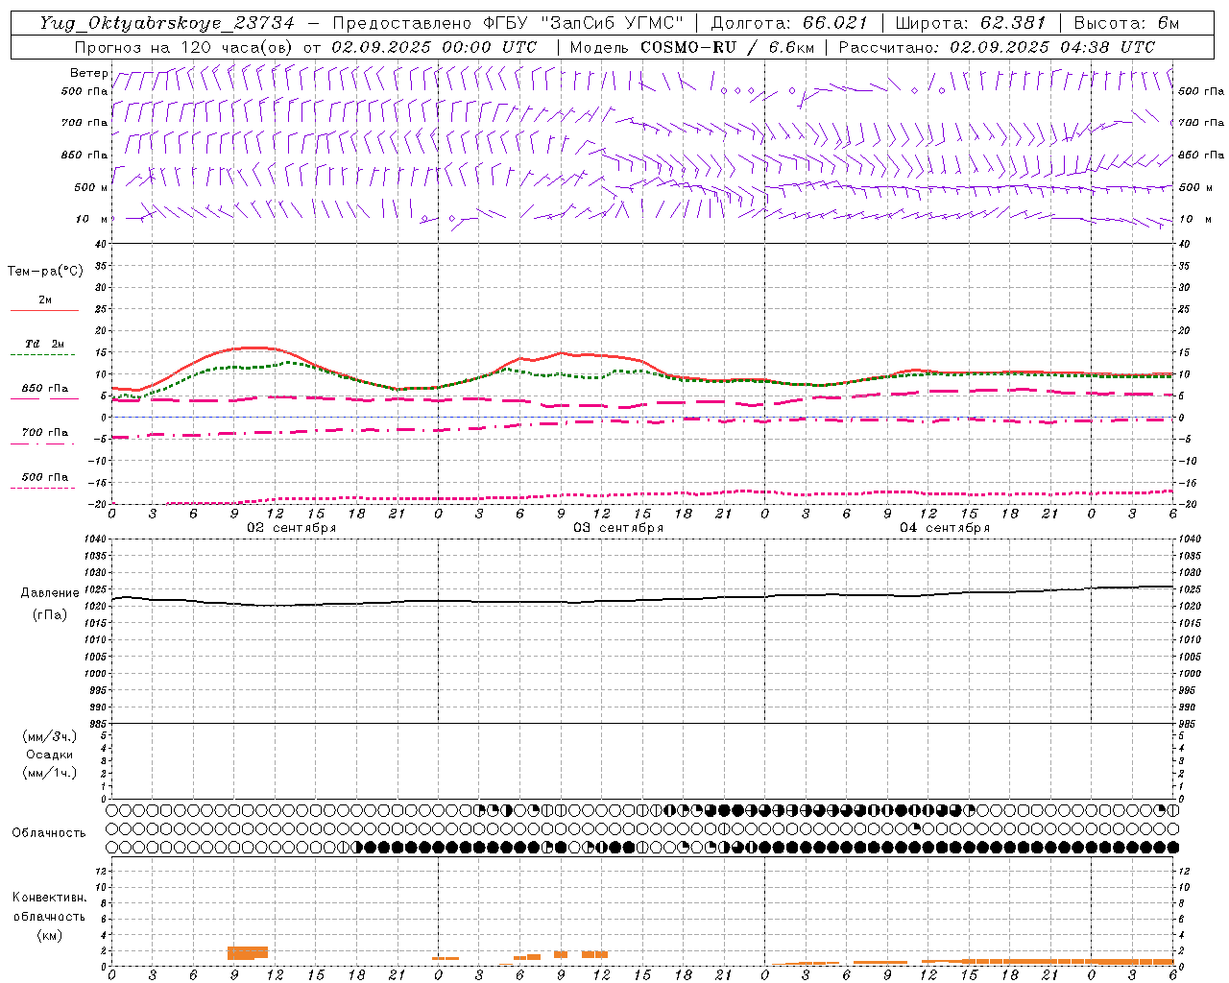
Task: Click the Рассчитано: 02.09.2025 04:38 UTC text
Action: point(997,47)
